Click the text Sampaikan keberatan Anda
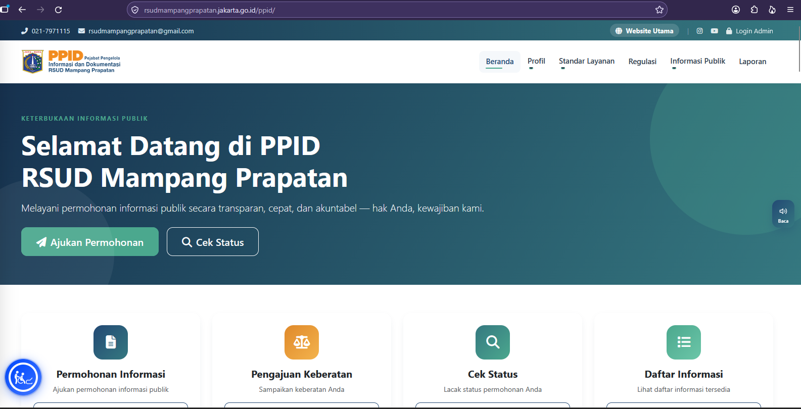Image resolution: width=801 pixels, height=409 pixels. 302,389
